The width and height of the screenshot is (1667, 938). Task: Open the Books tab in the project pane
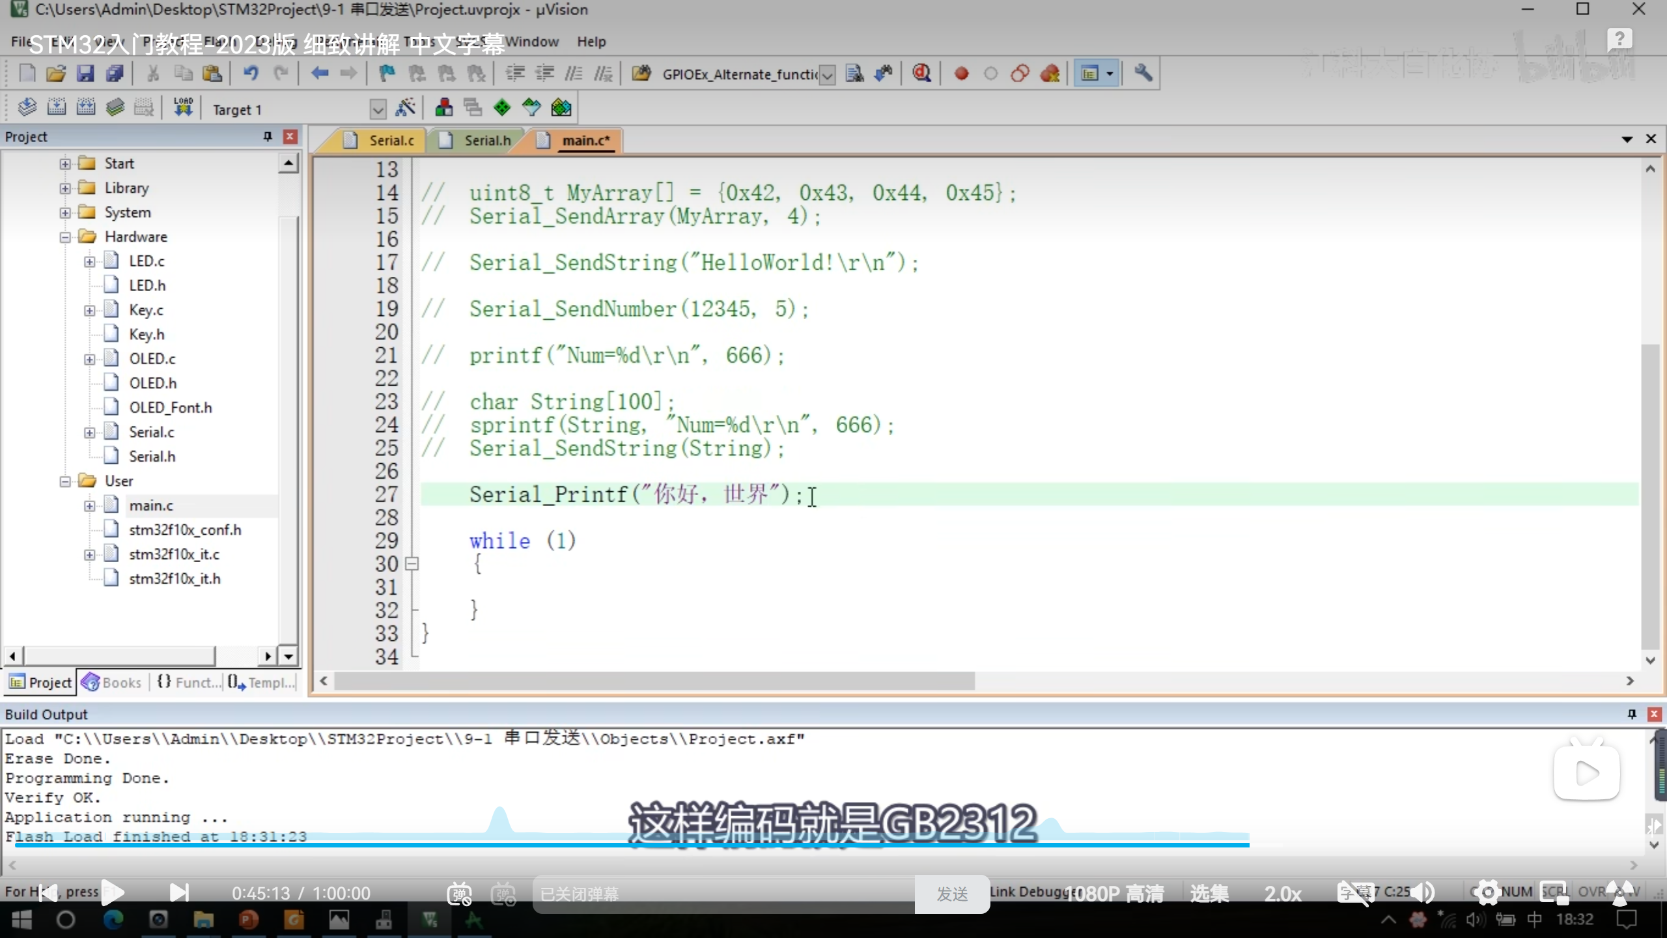(x=113, y=682)
